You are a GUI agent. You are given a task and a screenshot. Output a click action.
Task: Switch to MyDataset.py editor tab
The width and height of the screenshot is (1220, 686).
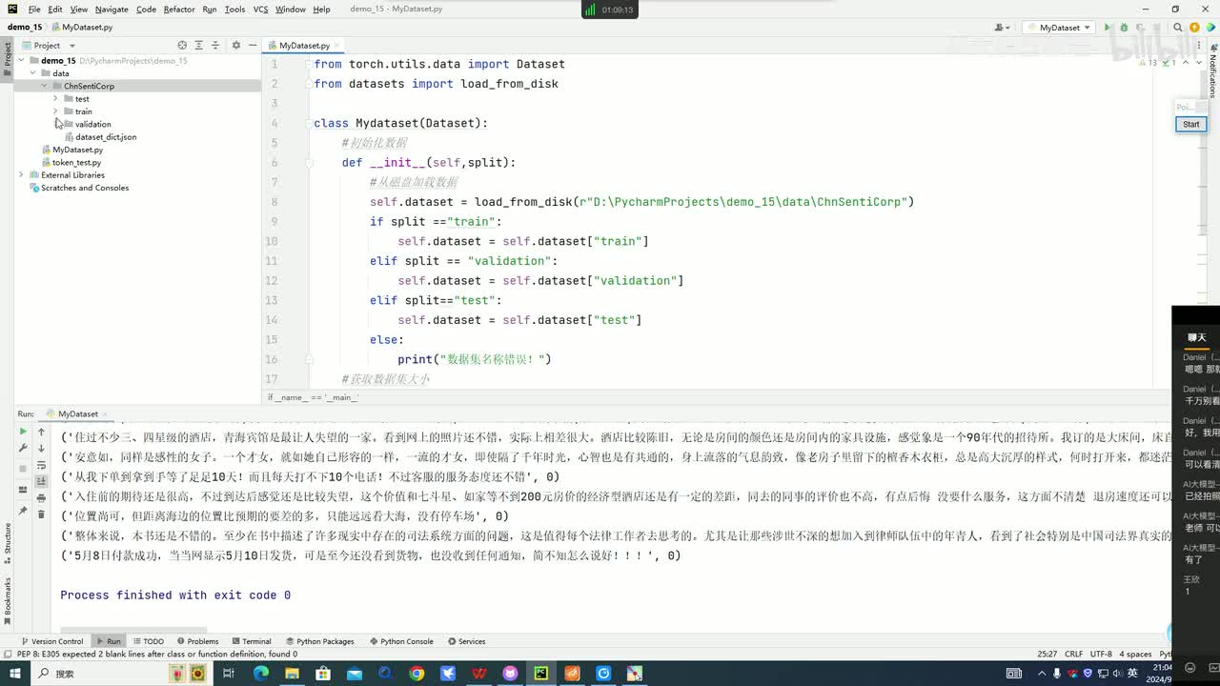click(304, 45)
